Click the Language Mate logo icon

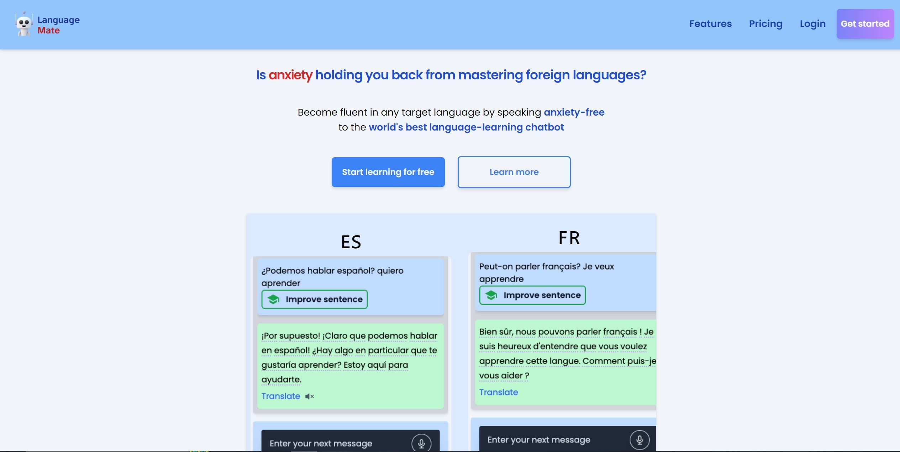coord(23,23)
